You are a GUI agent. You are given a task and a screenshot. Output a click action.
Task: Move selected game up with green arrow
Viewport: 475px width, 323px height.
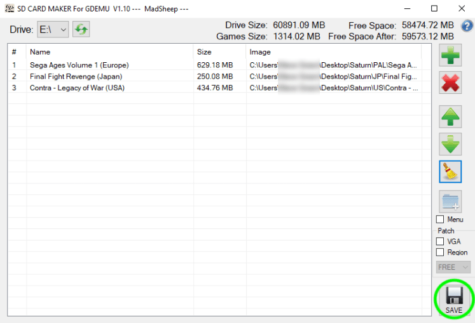coord(450,117)
